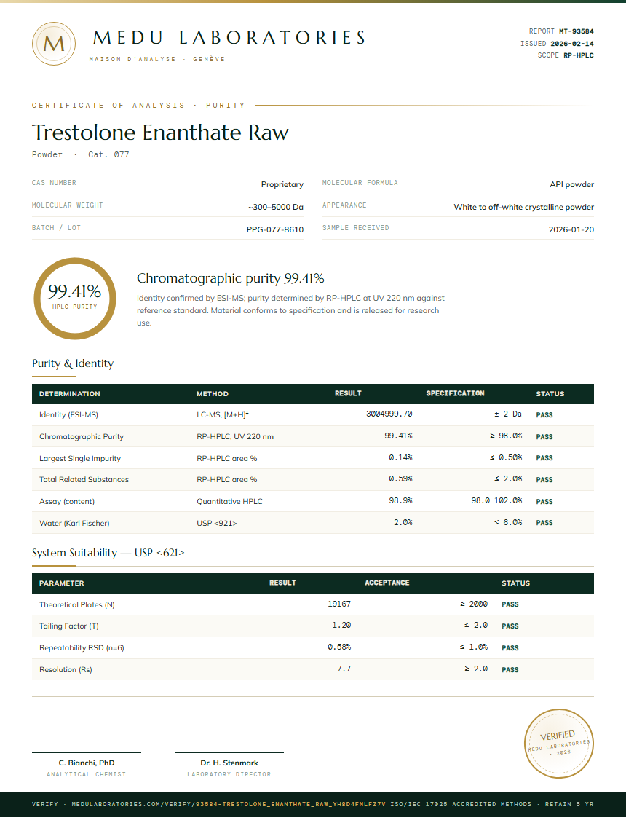The image size is (626, 839).
Task: Click the MAISON D'ANALYSE · GENÈVE tagline
Action: click(x=157, y=59)
